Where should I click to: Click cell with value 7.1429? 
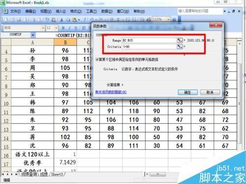click(65, 162)
